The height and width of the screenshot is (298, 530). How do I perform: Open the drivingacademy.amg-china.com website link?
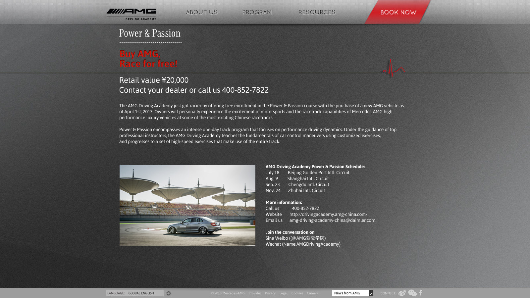click(x=328, y=214)
